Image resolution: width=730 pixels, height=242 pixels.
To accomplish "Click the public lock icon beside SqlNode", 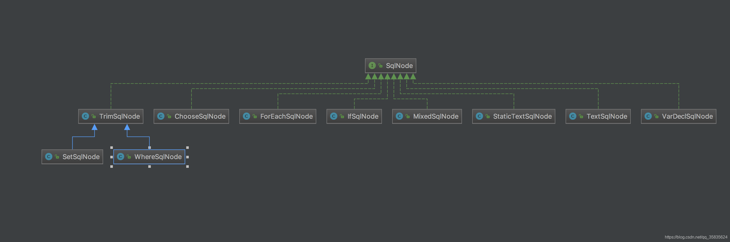I will point(381,65).
